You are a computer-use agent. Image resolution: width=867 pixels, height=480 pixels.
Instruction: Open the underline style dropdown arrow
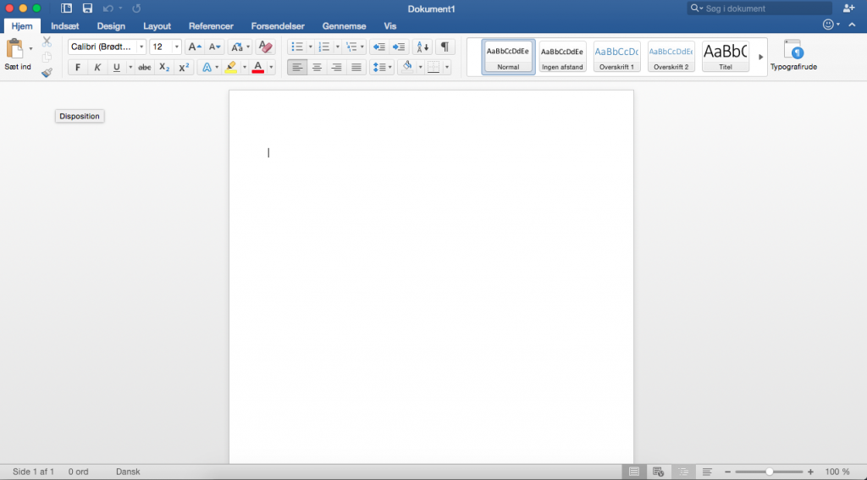130,68
